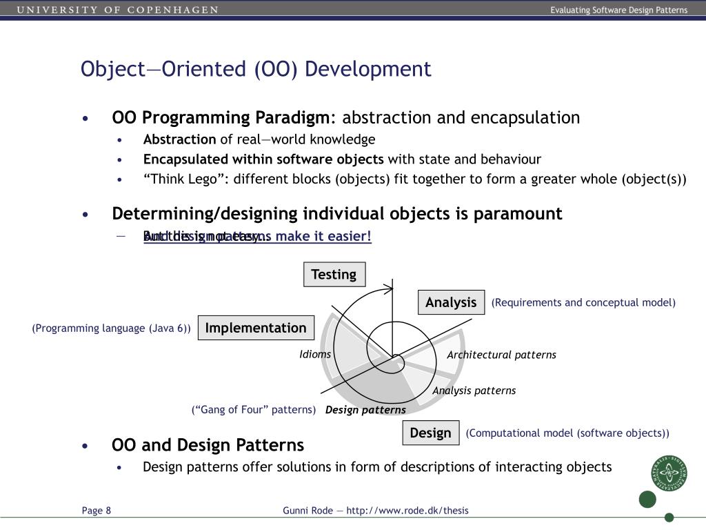Click '(Requirements and conceptual model)' annotation
This screenshot has height=530, width=706.
tap(583, 302)
